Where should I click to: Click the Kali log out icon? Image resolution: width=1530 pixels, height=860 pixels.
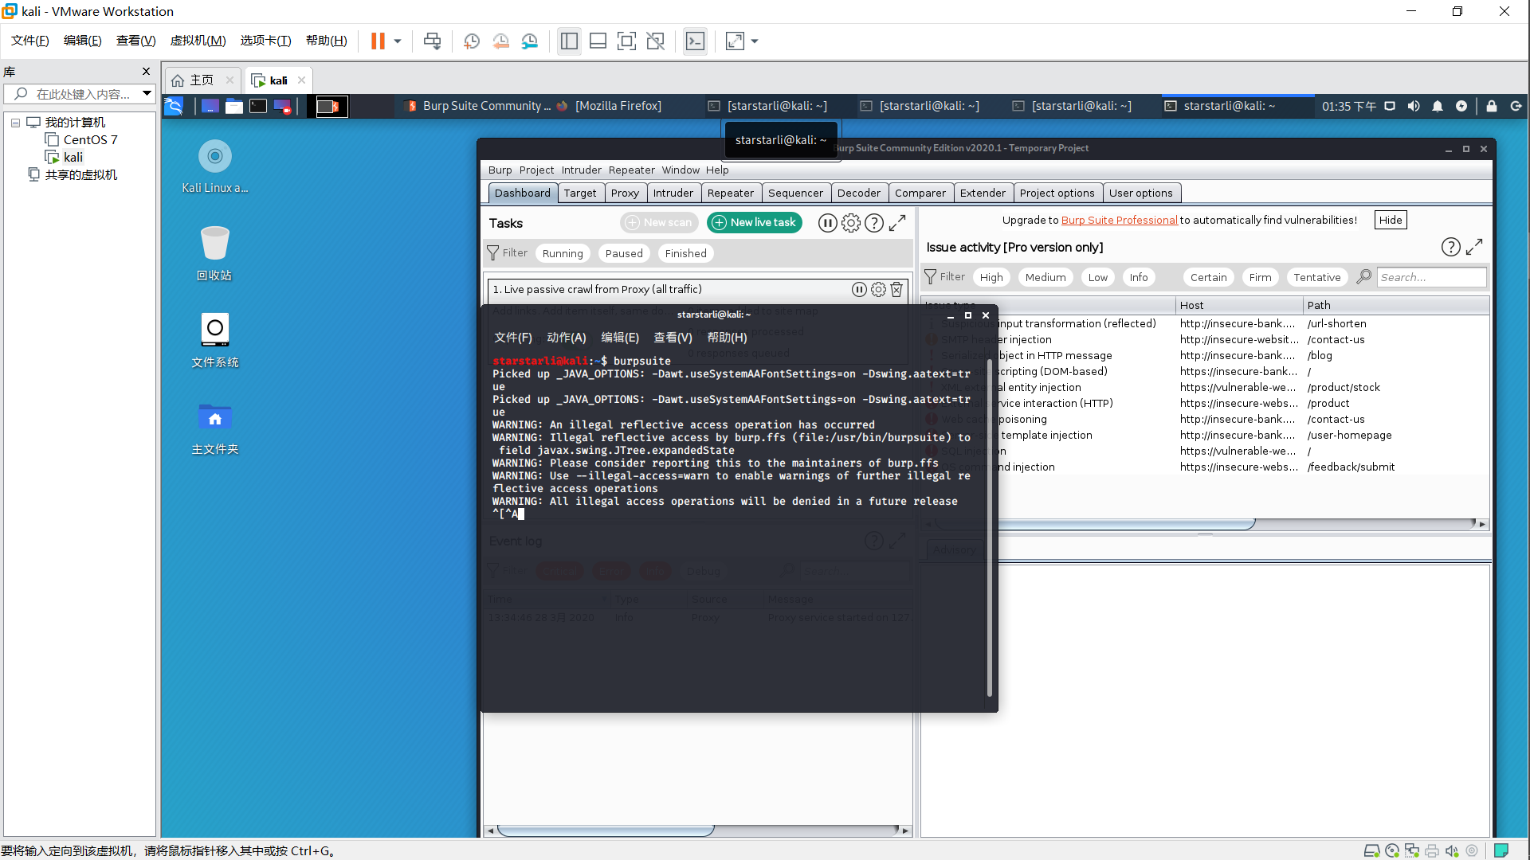pyautogui.click(x=1516, y=106)
